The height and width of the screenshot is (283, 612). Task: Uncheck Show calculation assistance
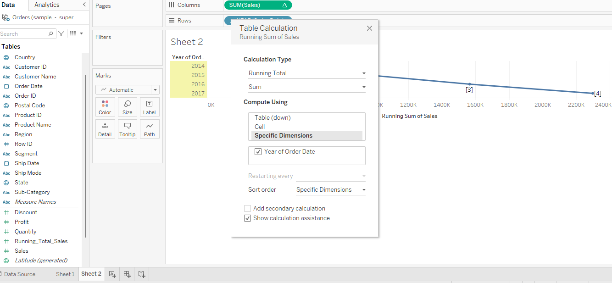(x=247, y=218)
